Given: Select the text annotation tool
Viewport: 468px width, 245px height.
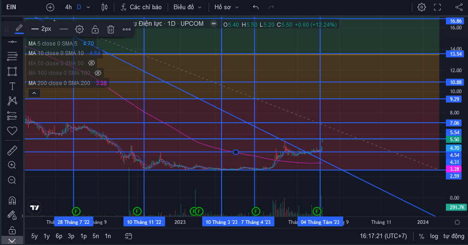Looking at the screenshot, I should 12,86.
